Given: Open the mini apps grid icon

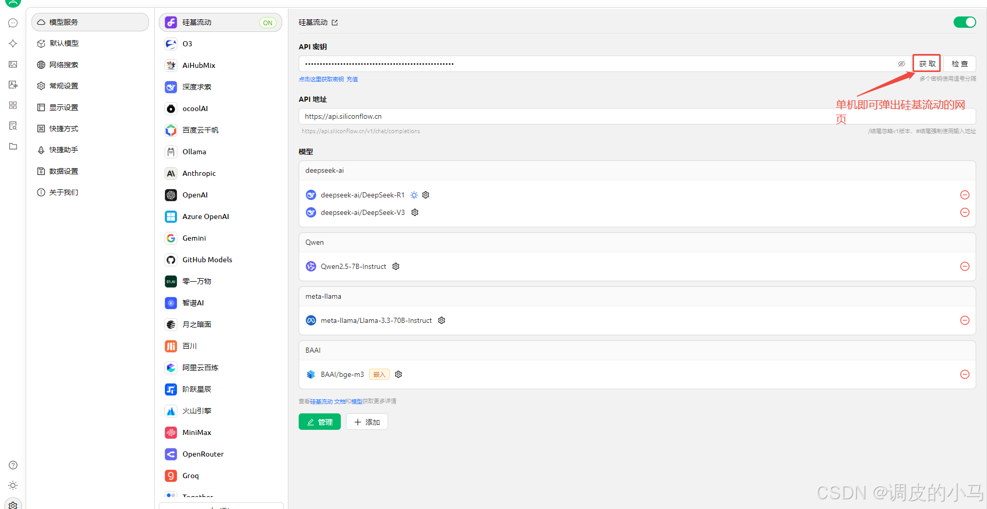Looking at the screenshot, I should (13, 105).
